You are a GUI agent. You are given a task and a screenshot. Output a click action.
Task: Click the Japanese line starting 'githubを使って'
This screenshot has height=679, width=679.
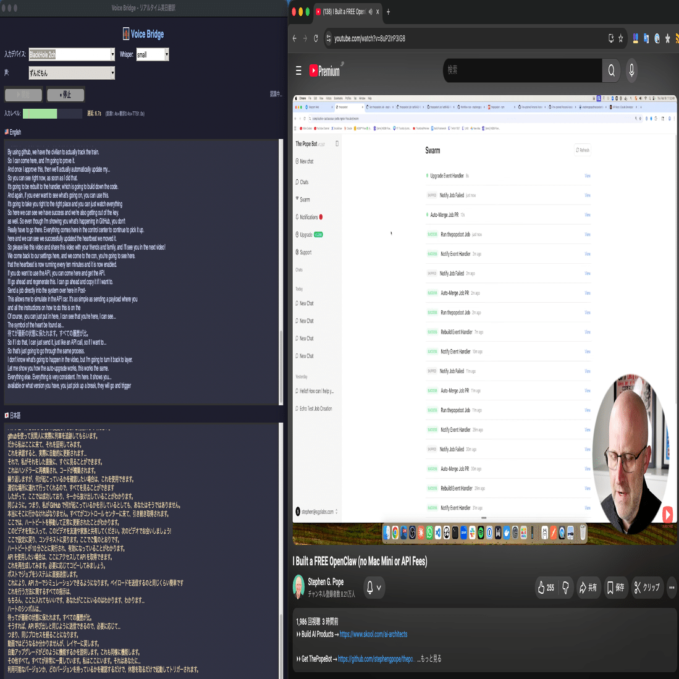[x=53, y=436]
